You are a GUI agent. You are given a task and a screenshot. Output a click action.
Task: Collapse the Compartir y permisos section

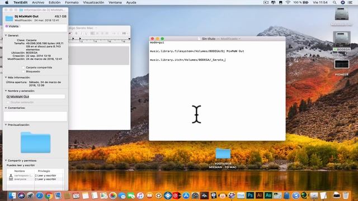pyautogui.click(x=6, y=161)
